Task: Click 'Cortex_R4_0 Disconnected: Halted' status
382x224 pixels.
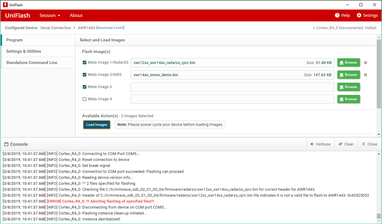Action: [x=345, y=28]
